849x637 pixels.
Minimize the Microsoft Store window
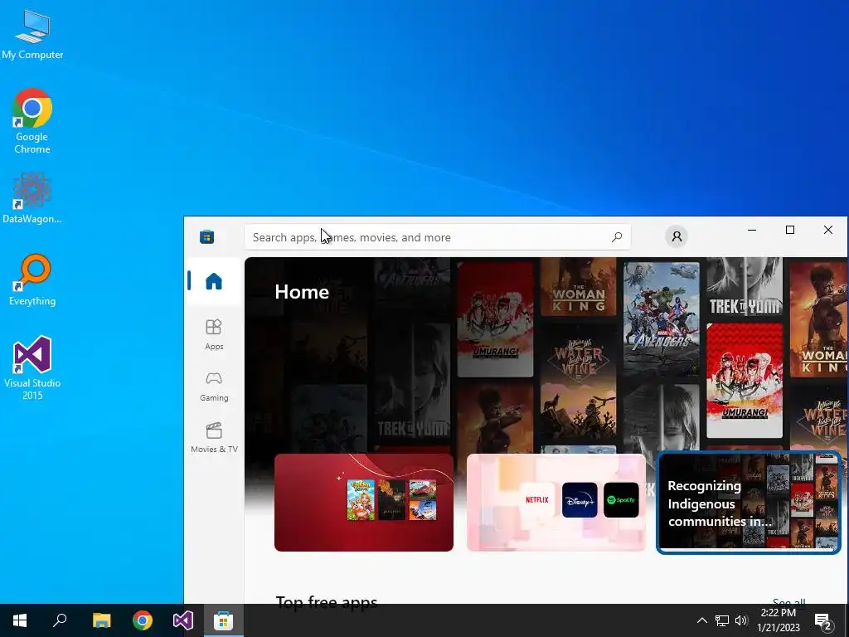[x=752, y=231]
